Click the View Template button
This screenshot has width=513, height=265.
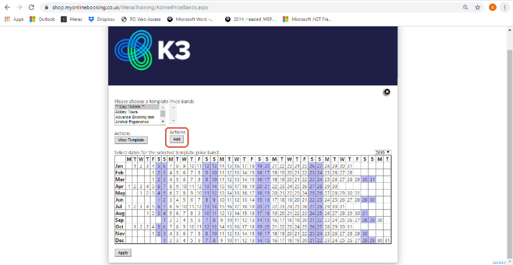131,140
